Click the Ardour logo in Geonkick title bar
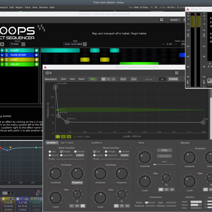 (x=45, y=67)
